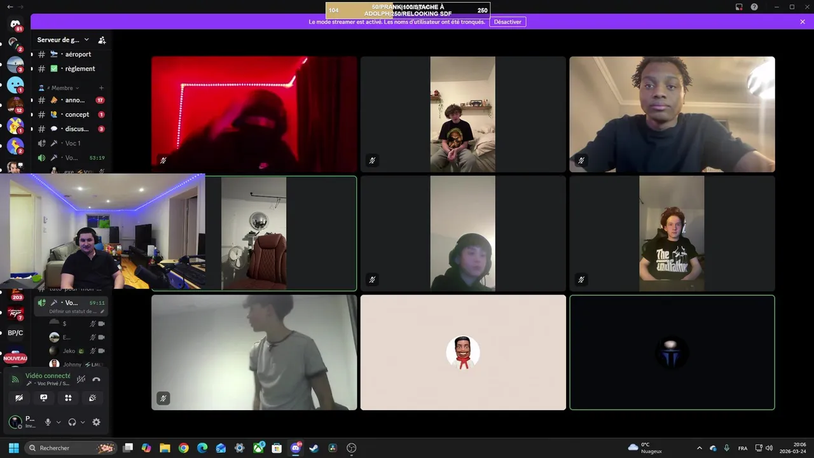Open your user profile panel
This screenshot has width=814, height=458.
tap(23, 422)
